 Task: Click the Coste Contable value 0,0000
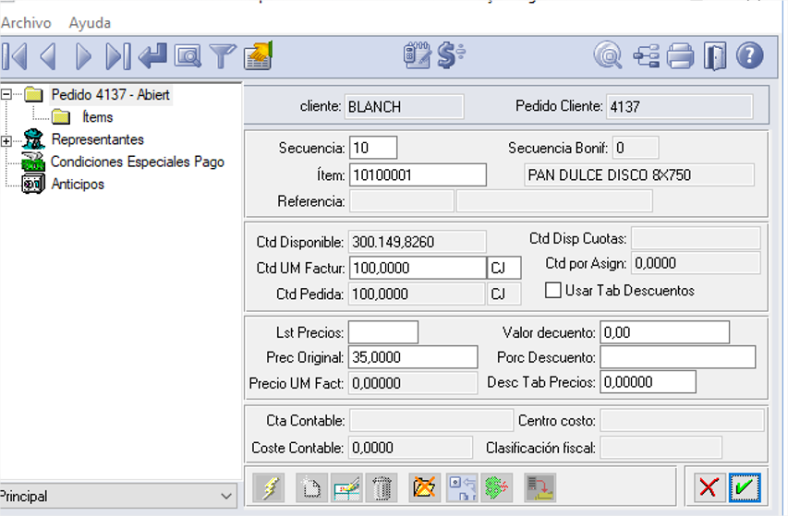pos(410,448)
